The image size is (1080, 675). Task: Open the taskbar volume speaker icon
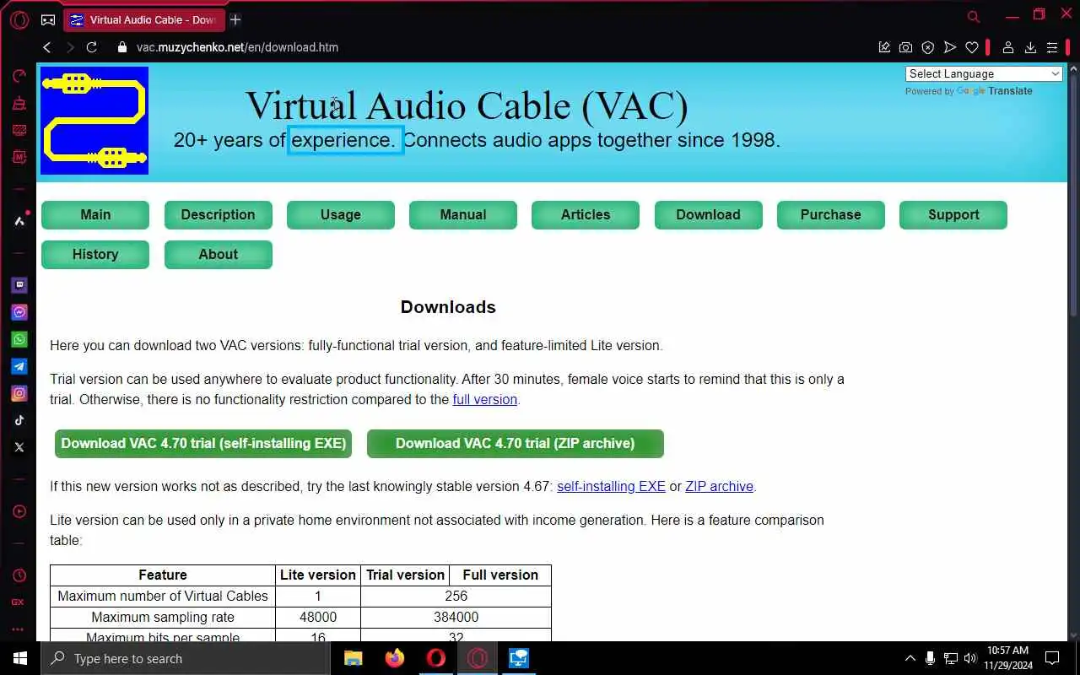970,658
